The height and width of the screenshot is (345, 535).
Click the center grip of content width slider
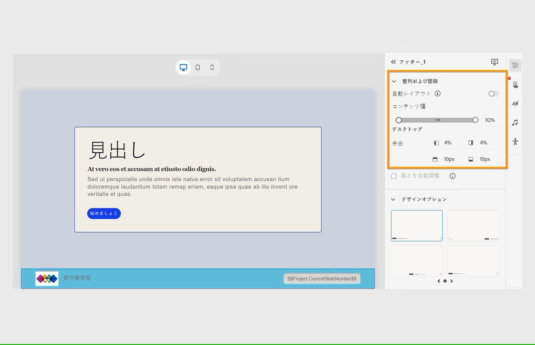(x=437, y=120)
